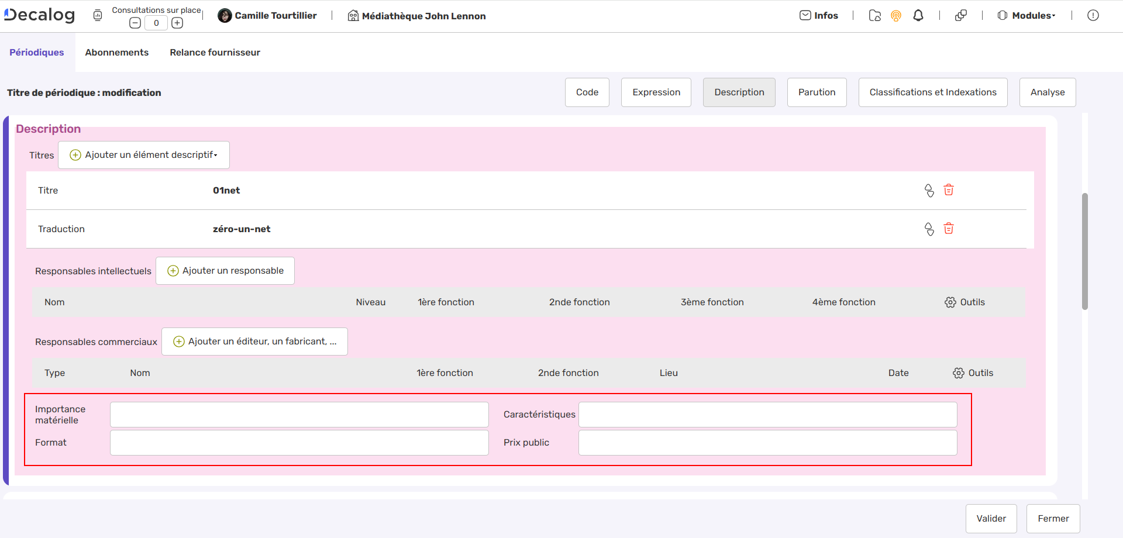
Task: Switch to the Parution section
Action: click(817, 92)
